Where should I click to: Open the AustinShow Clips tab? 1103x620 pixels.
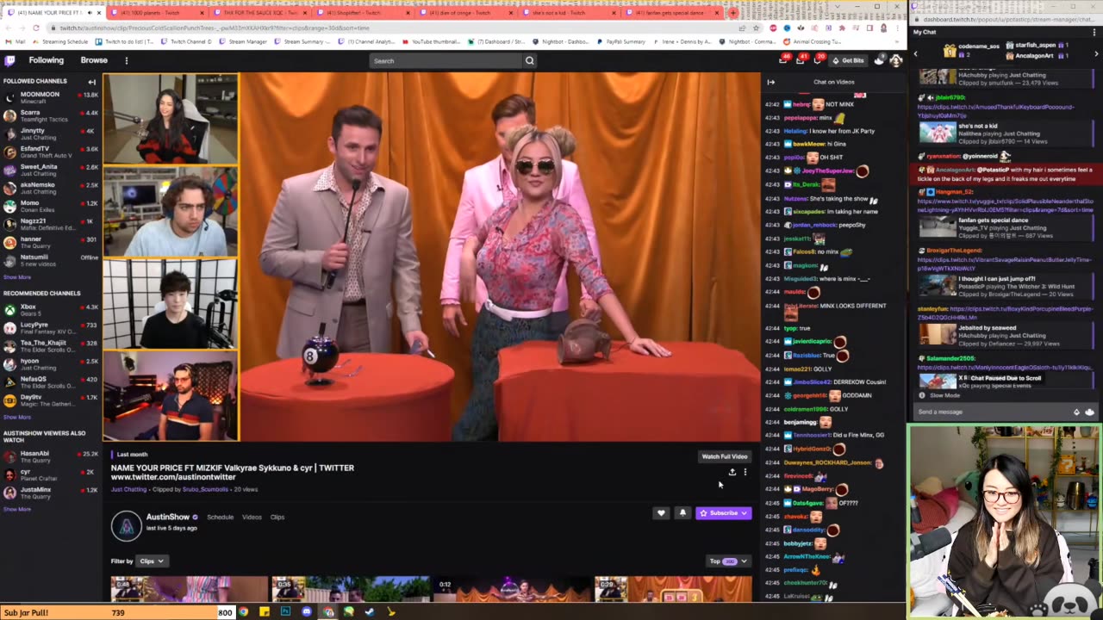277,517
